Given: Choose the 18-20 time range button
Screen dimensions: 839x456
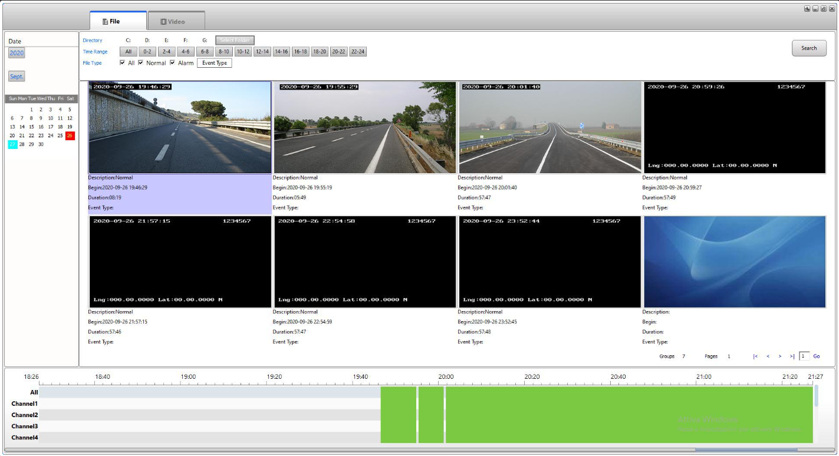Looking at the screenshot, I should click(320, 52).
